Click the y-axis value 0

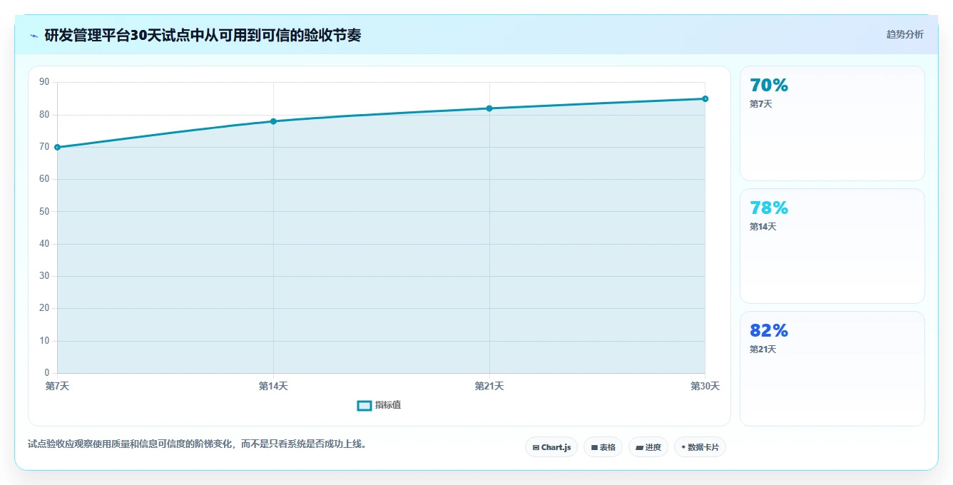click(47, 373)
